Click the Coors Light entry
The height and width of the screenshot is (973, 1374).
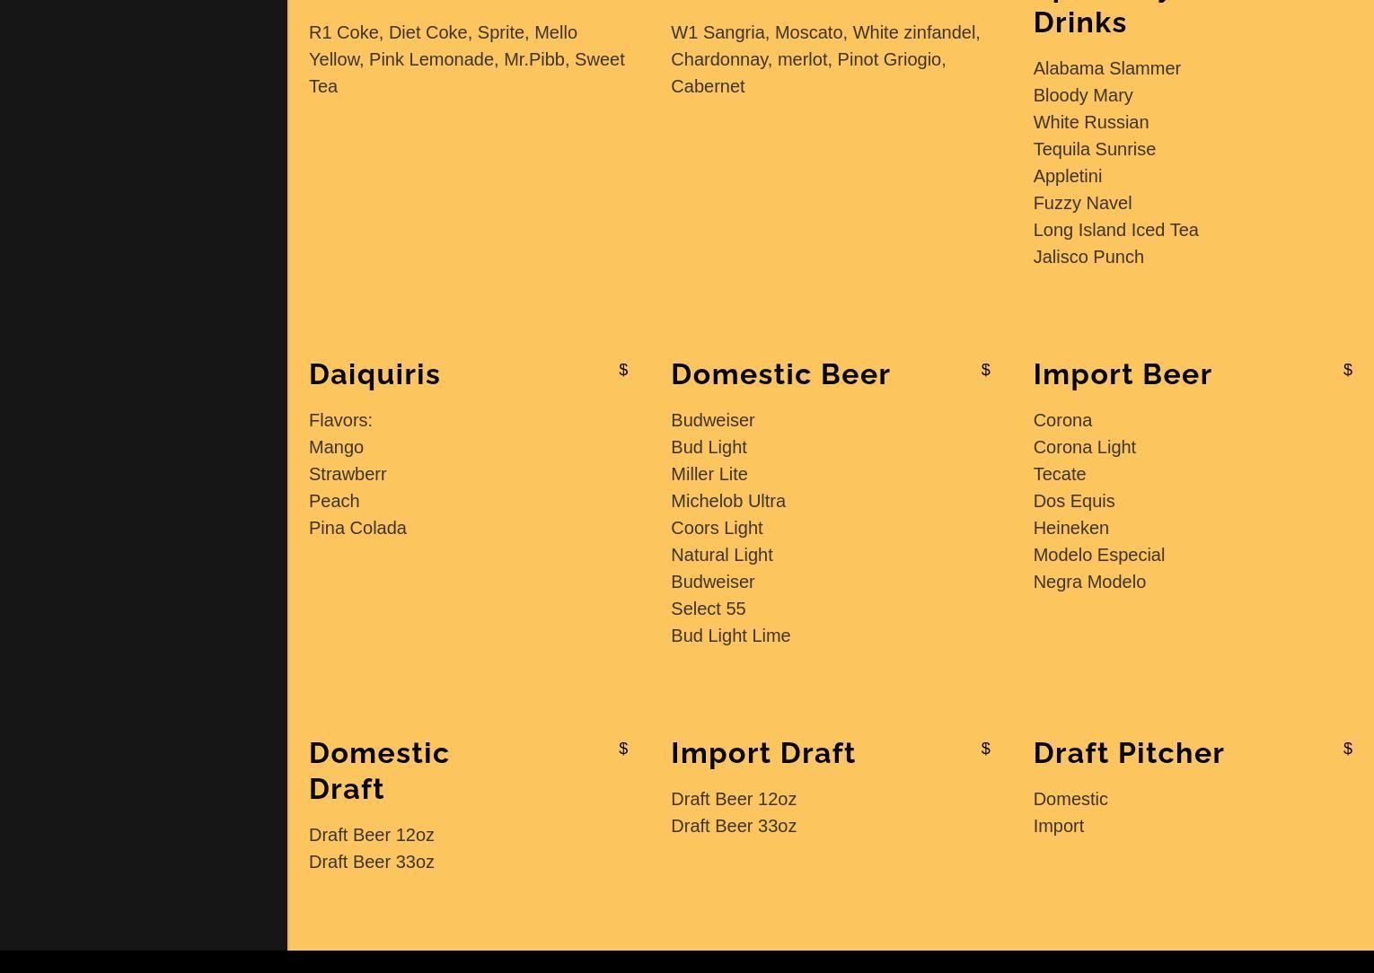pyautogui.click(x=717, y=528)
